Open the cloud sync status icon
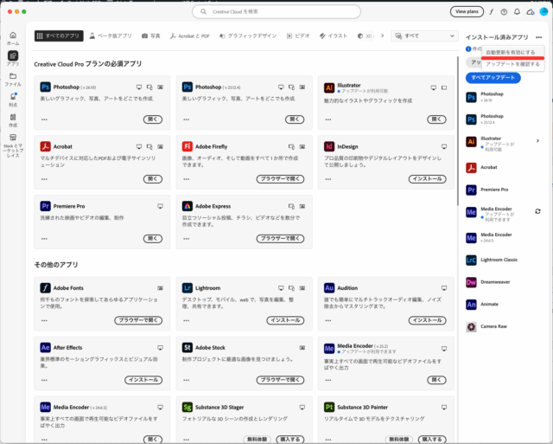Viewport: 553px width, 444px height. point(530,12)
